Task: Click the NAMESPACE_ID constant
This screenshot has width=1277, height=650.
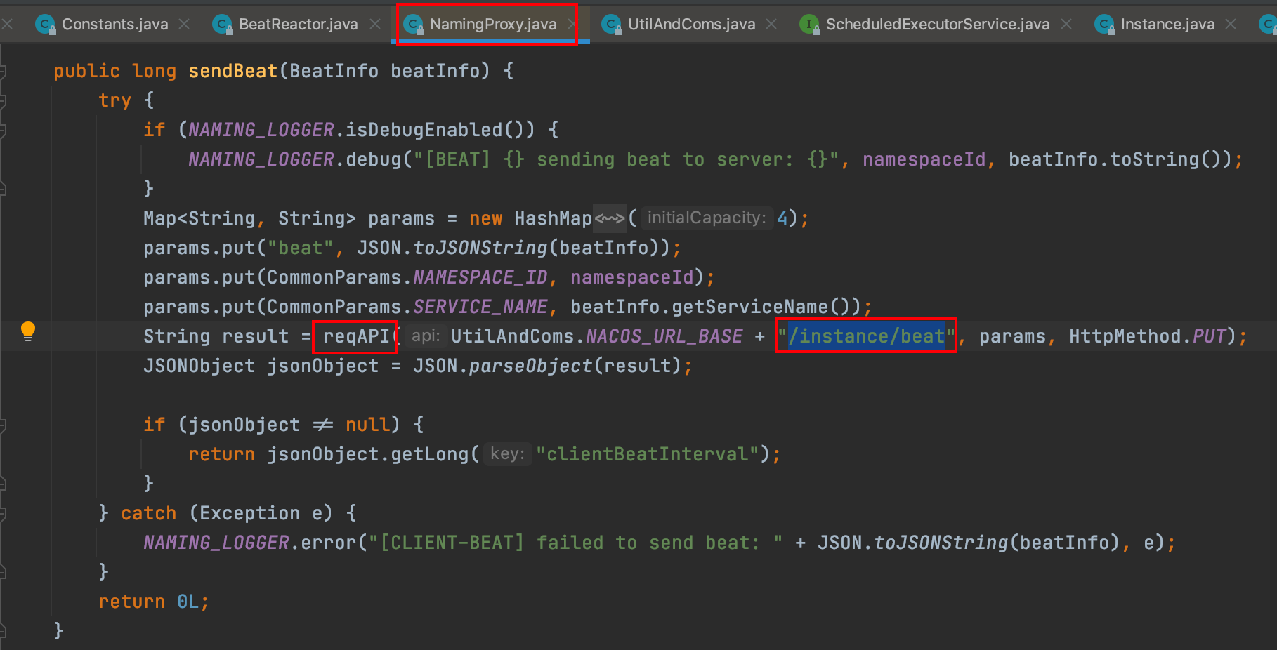Action: point(480,278)
